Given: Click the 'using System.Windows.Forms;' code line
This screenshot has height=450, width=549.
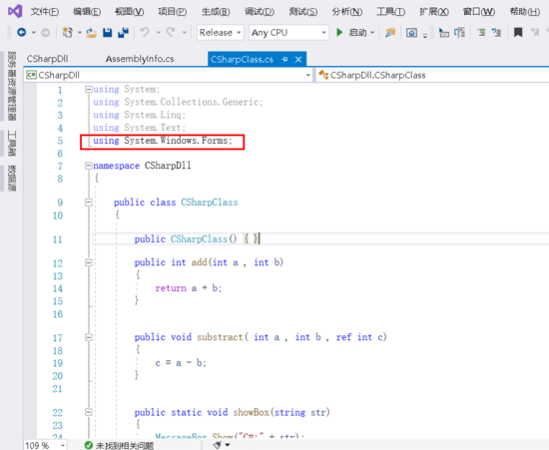Looking at the screenshot, I should (x=163, y=141).
